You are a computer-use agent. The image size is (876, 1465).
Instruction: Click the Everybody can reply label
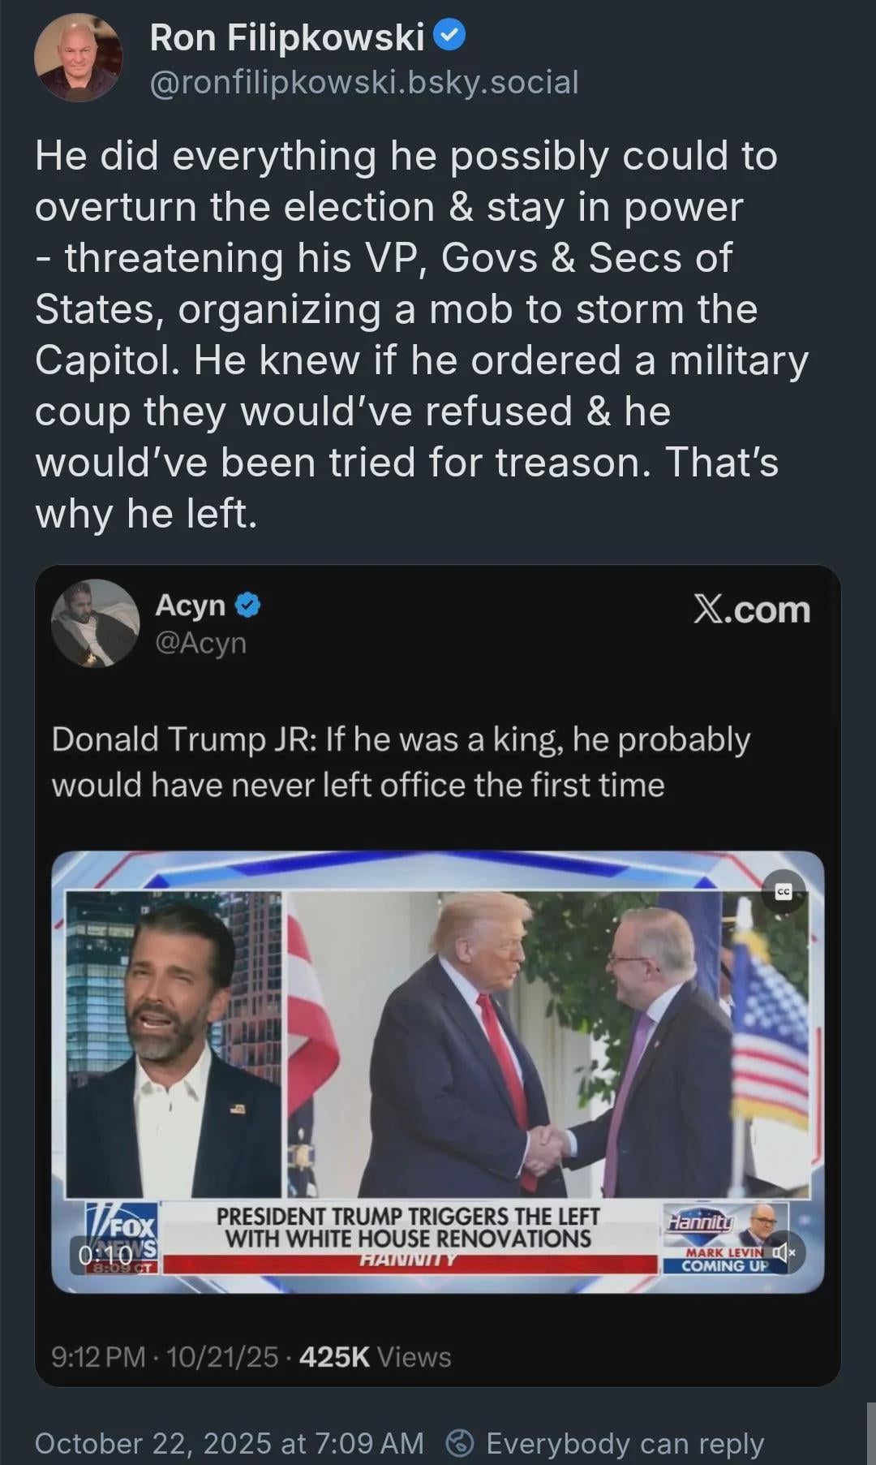tap(625, 1443)
